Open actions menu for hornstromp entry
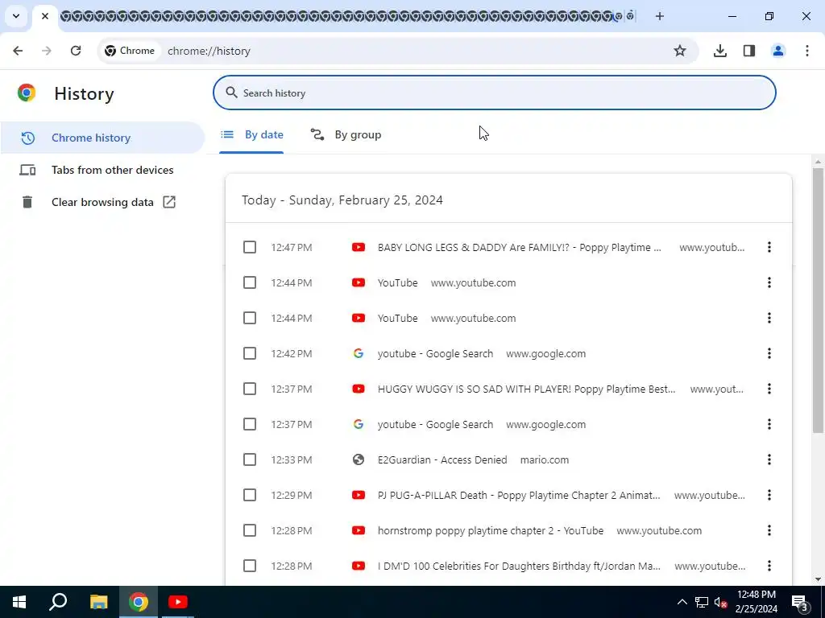Screen dimensions: 825x618 click(769, 531)
